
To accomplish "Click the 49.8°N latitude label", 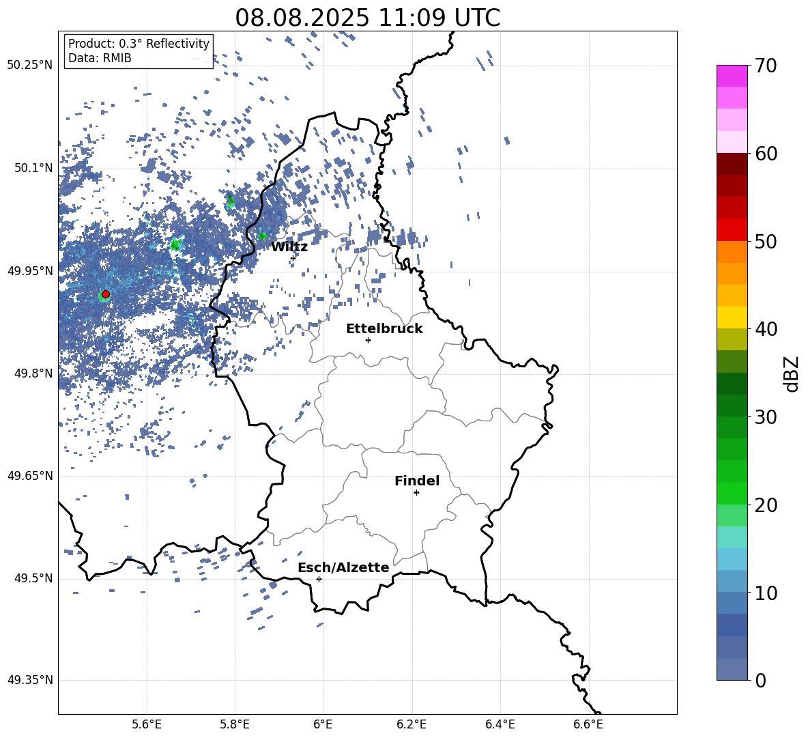I will (x=33, y=373).
